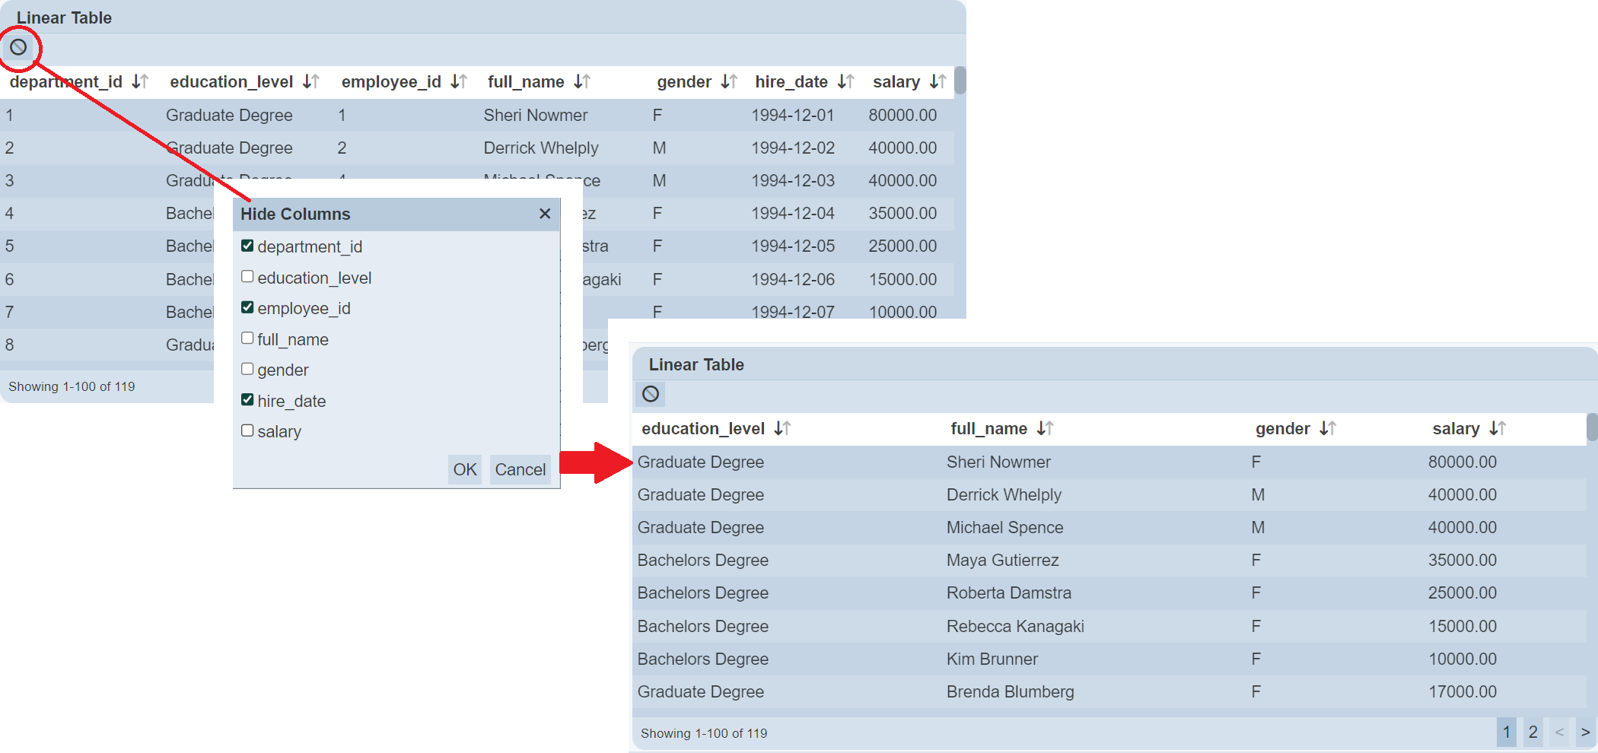Sort lower table by gender arrows

[x=1328, y=428]
